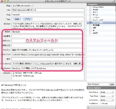Open the Text Filter dropdown

107,96
